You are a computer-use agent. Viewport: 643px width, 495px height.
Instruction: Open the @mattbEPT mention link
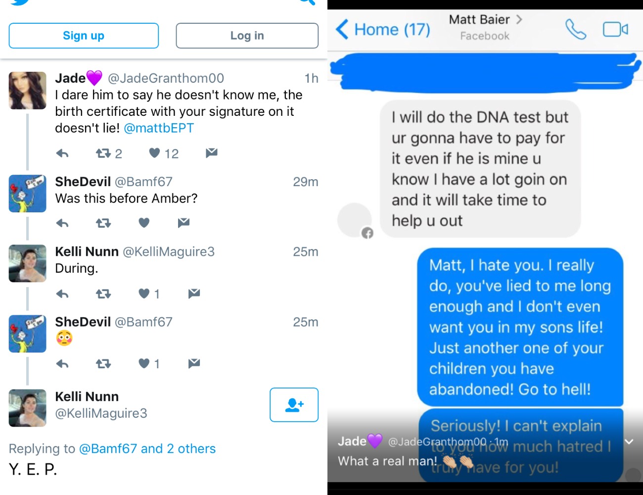pyautogui.click(x=159, y=128)
